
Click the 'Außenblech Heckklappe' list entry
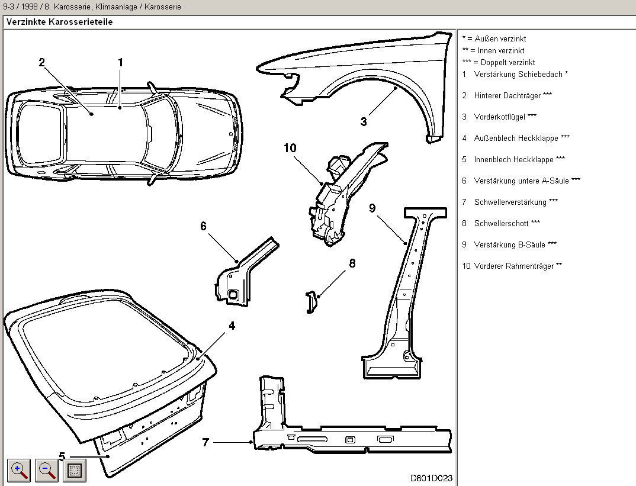click(x=516, y=138)
